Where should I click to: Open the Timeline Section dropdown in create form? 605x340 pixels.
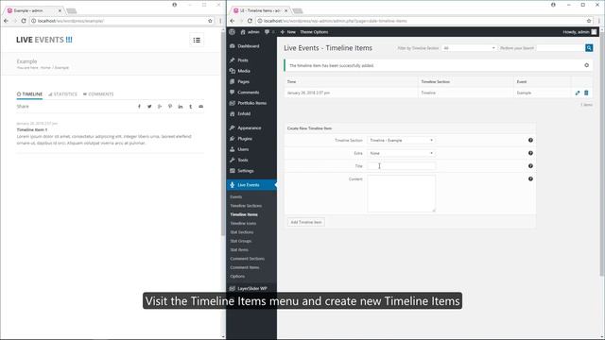pos(401,141)
